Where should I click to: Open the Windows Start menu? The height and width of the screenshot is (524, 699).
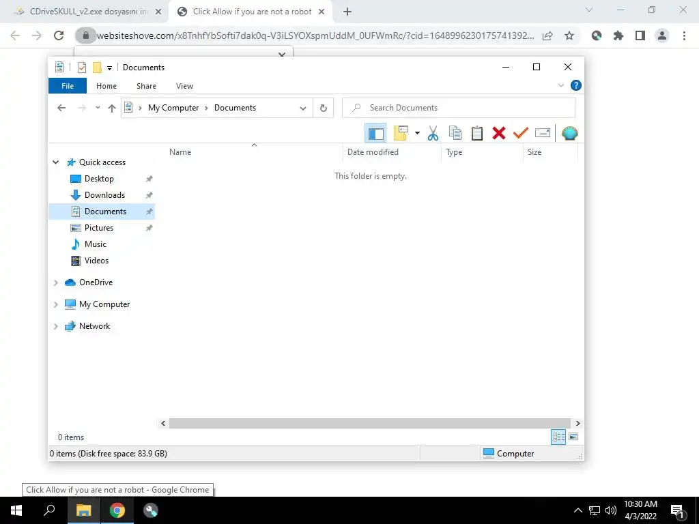pos(16,510)
